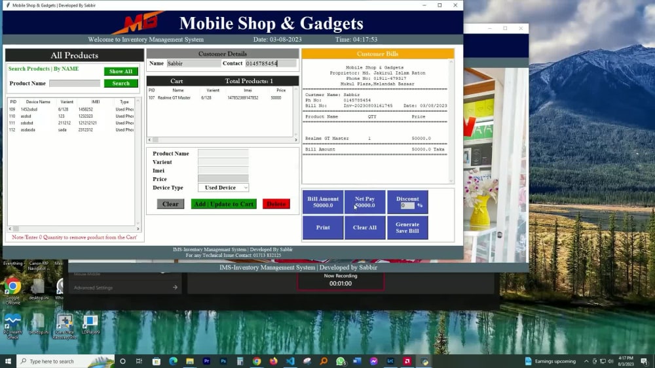Click the Type here to search box
655x368 pixels.
pos(65,361)
